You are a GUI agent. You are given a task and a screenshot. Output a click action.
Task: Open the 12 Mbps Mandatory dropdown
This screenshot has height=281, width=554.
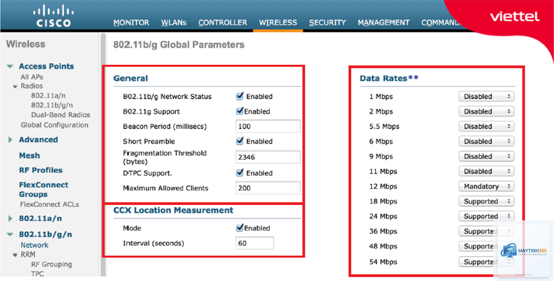pos(486,186)
